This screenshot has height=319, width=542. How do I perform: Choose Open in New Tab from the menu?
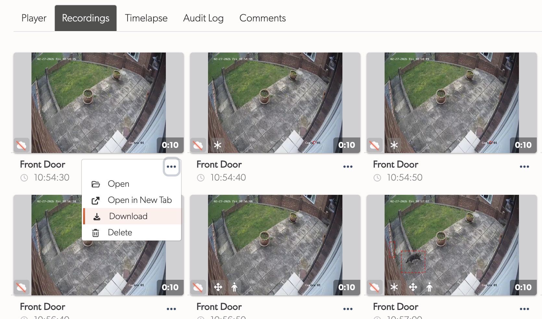pos(140,200)
